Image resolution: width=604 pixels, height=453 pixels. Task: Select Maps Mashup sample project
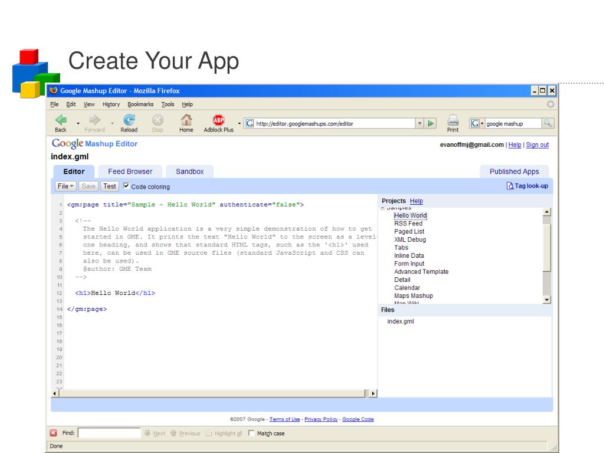tap(413, 296)
